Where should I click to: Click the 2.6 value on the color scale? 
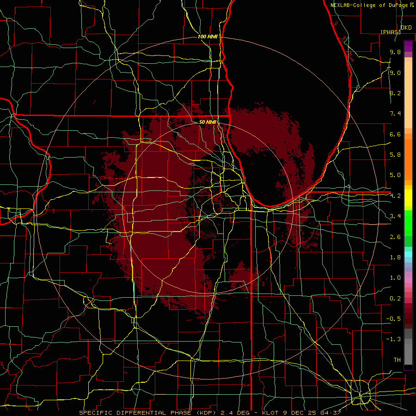point(395,237)
